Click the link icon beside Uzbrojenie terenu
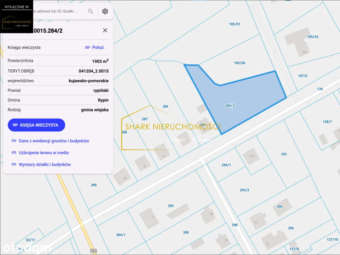 pyautogui.click(x=14, y=153)
